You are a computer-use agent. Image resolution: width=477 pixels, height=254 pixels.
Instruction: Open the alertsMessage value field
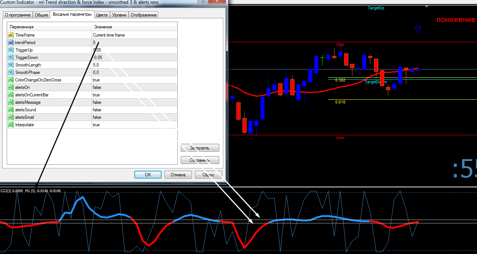134,102
